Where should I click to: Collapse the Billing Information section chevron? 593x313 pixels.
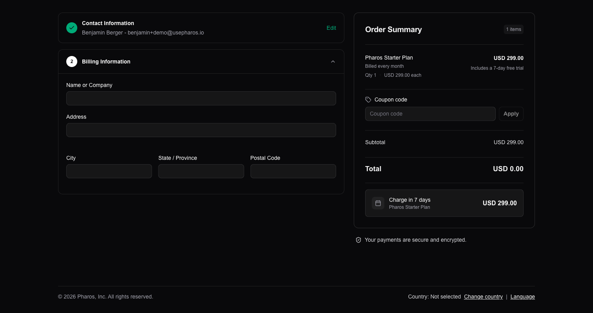[x=333, y=62]
